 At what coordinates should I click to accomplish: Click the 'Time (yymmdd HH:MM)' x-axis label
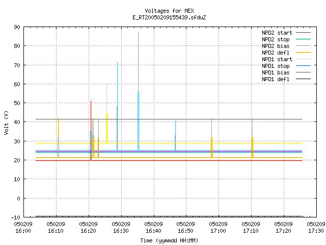tap(169, 240)
